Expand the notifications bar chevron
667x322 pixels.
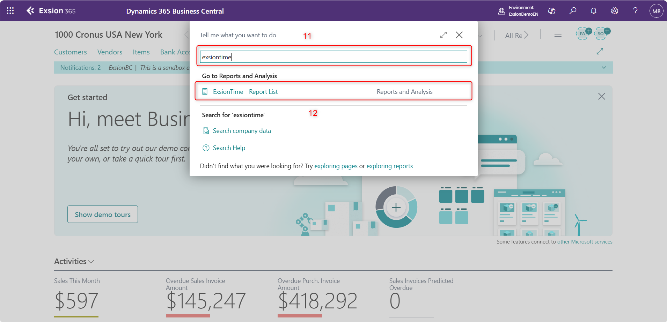604,68
